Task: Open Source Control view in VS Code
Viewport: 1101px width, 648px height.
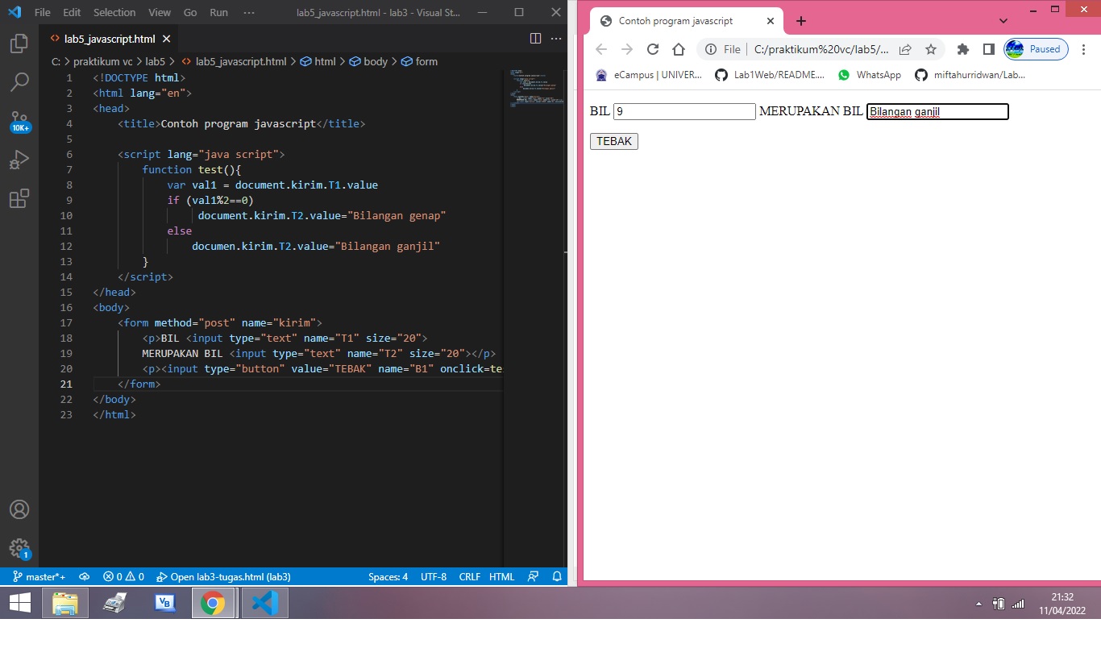Action: [19, 119]
